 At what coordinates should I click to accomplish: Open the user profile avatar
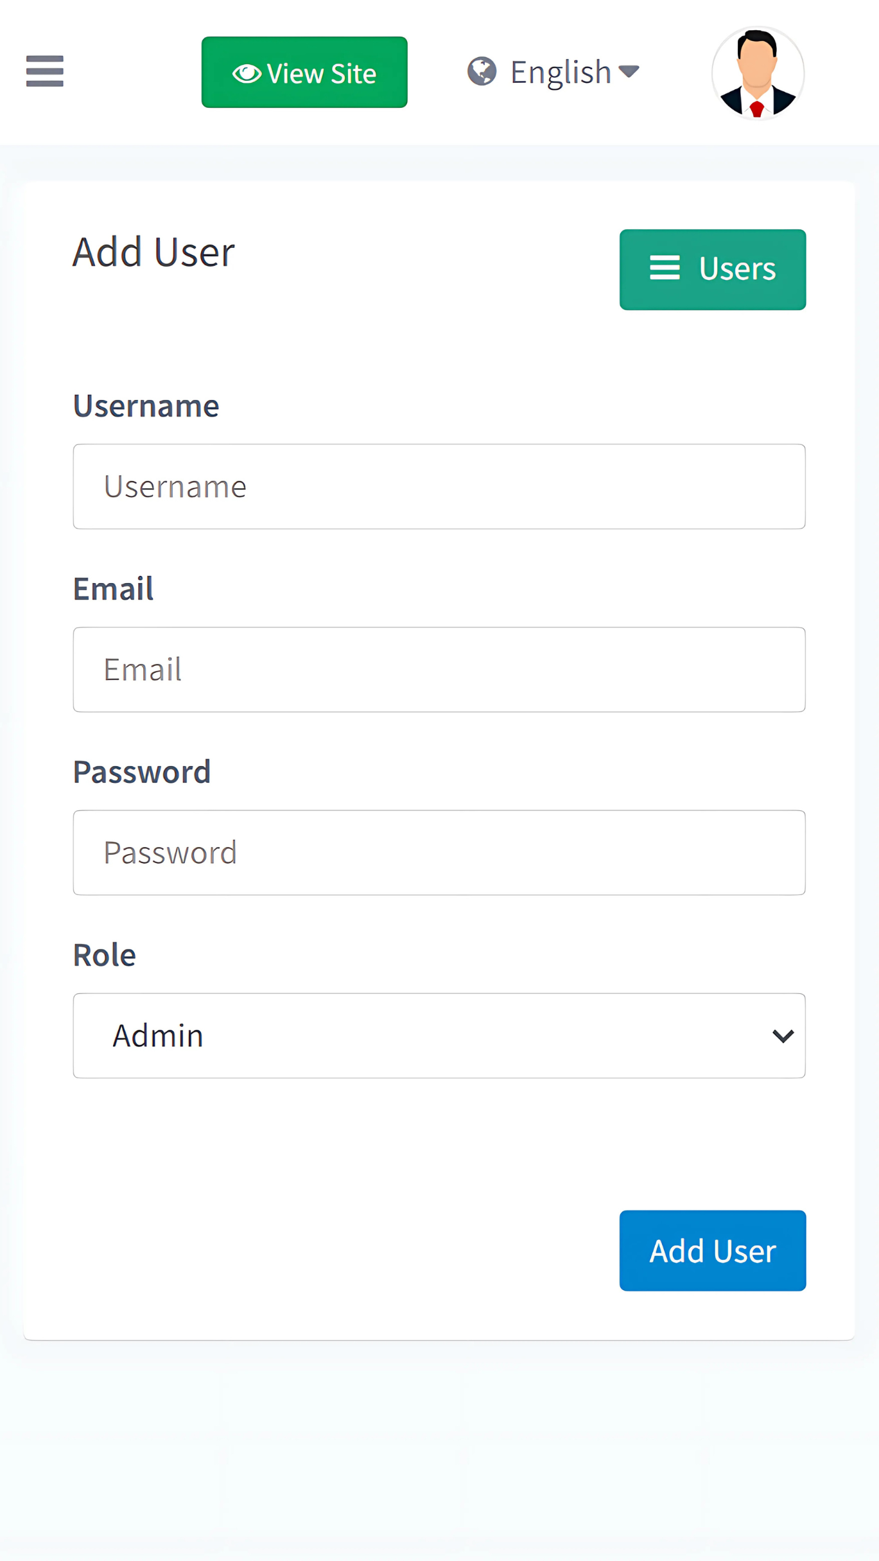758,73
